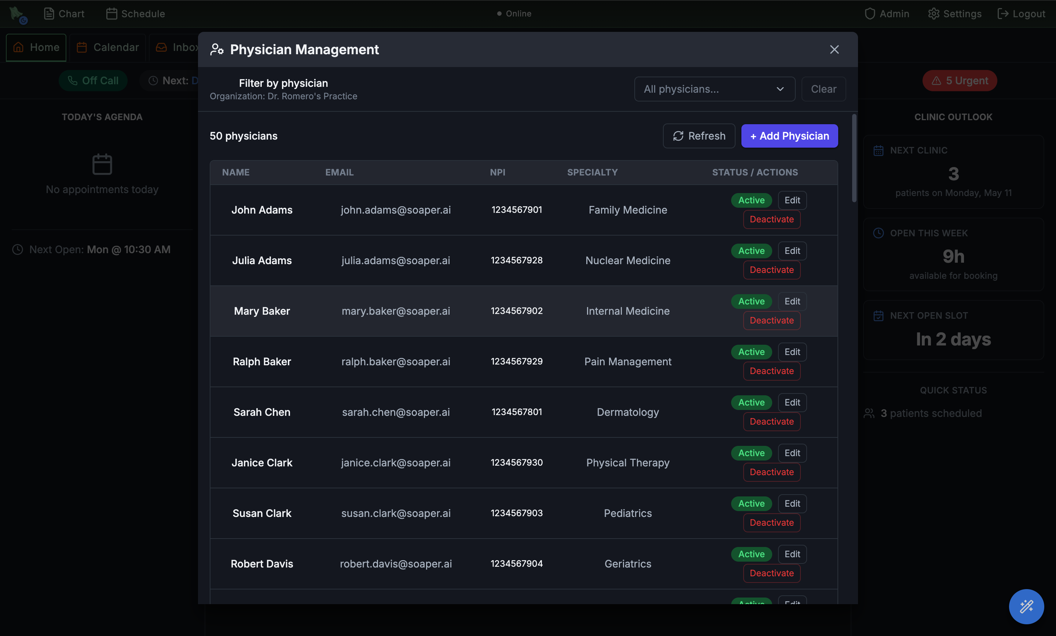Click Pain Management specialty cell
This screenshot has height=636, width=1056.
[628, 362]
